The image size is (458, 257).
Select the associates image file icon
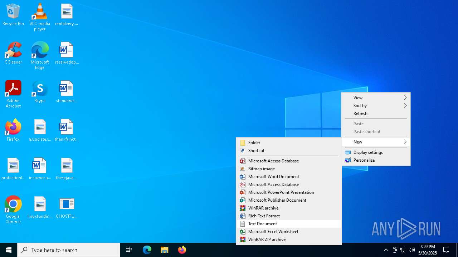(40, 131)
